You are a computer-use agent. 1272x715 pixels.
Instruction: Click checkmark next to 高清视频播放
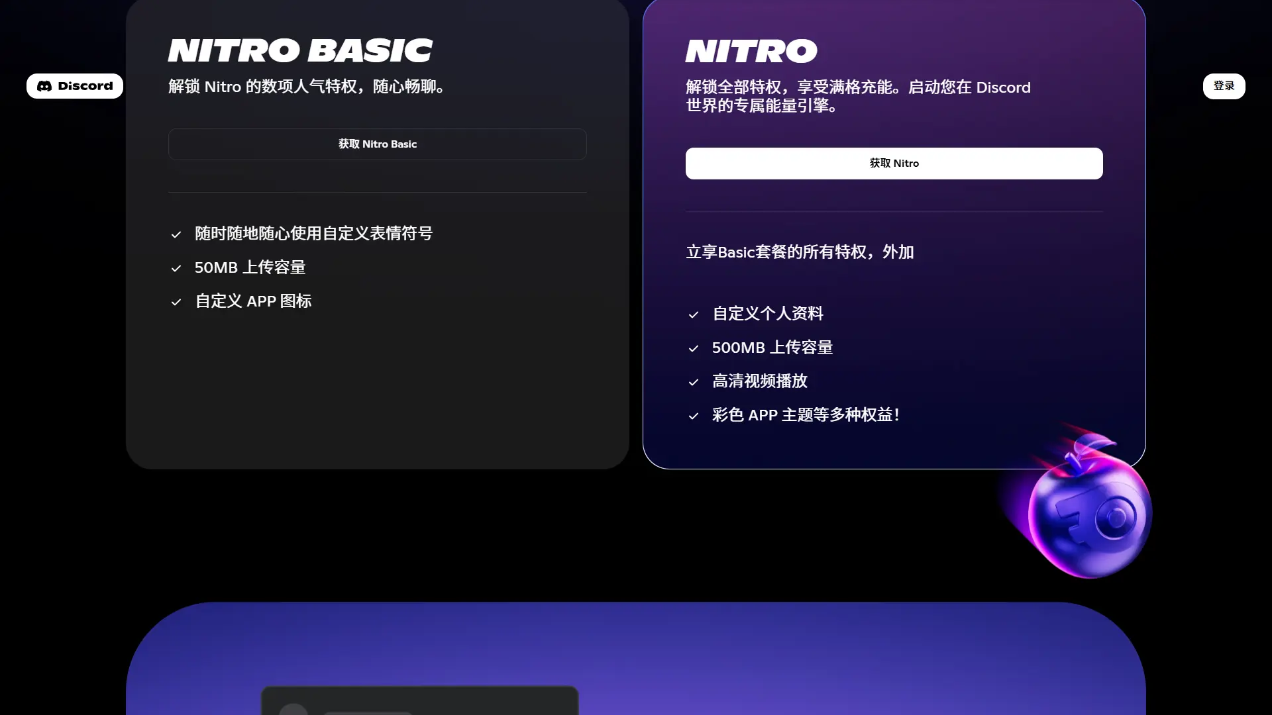pyautogui.click(x=694, y=382)
